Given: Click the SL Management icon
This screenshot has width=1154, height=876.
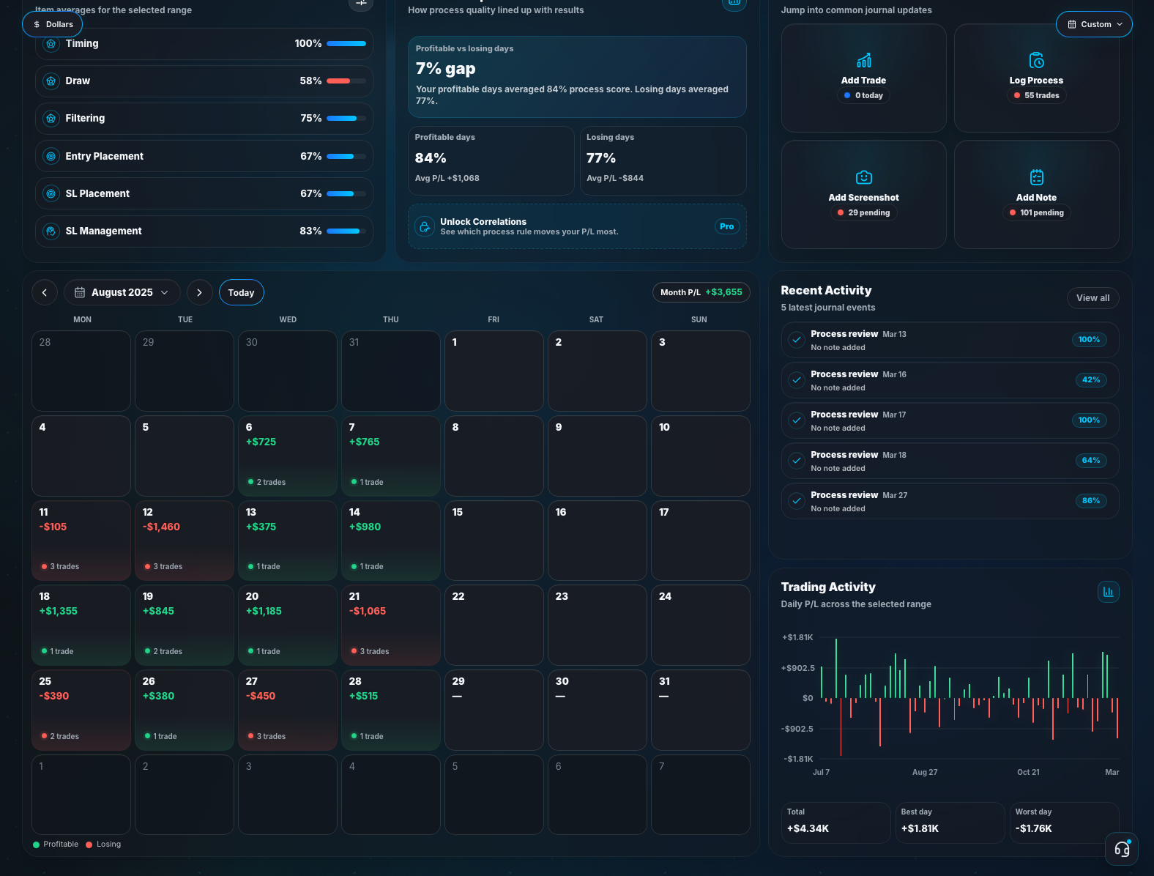Looking at the screenshot, I should click(51, 231).
